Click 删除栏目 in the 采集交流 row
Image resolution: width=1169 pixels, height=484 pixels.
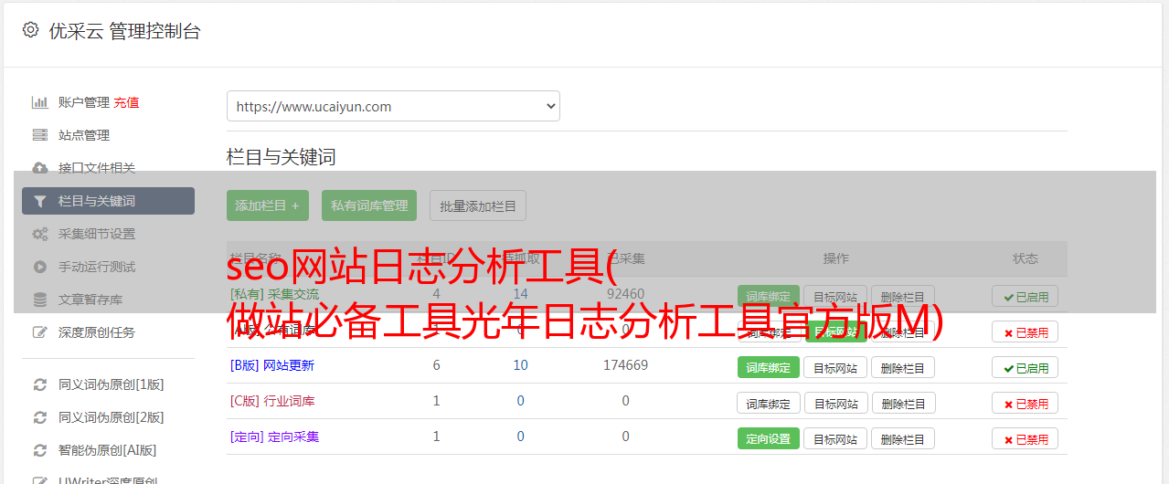point(903,296)
